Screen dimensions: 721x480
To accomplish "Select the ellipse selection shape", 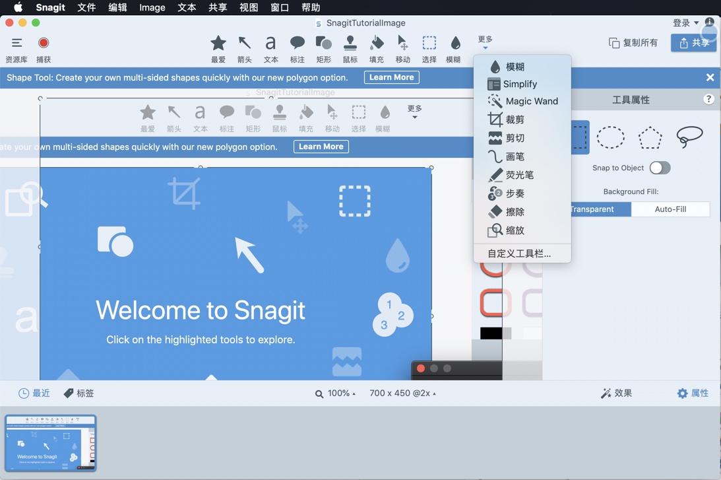I will coord(611,137).
